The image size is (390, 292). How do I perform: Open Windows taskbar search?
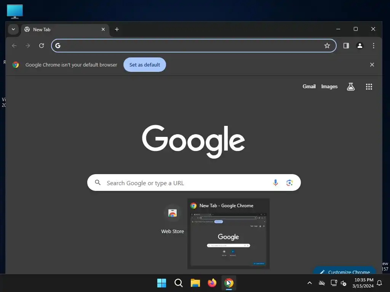point(178,283)
